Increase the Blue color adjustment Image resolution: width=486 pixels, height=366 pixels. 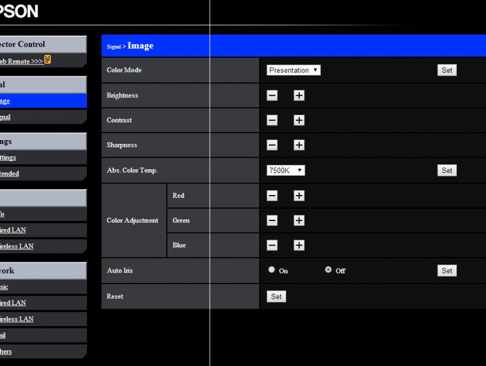click(299, 245)
